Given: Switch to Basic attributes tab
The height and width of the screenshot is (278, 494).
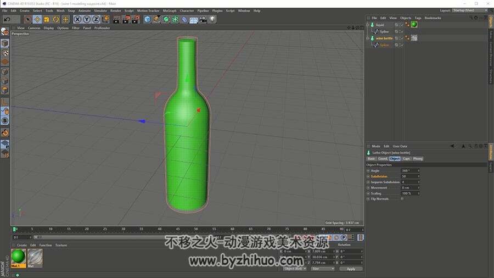Looking at the screenshot, I should coord(372,159).
